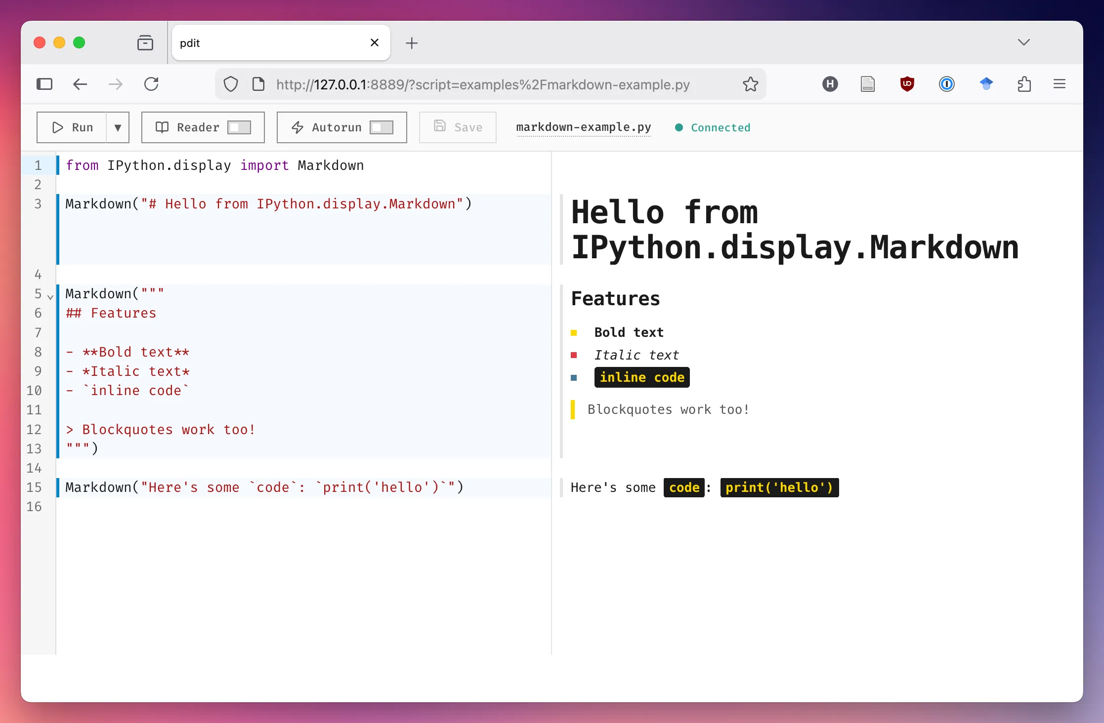Click the Run button
This screenshot has width=1104, height=723.
[x=73, y=127]
